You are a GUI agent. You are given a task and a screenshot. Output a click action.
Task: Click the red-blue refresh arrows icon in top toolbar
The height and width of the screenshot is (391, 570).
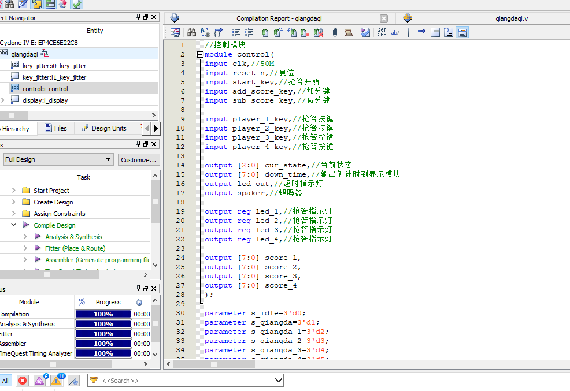pos(63,4)
